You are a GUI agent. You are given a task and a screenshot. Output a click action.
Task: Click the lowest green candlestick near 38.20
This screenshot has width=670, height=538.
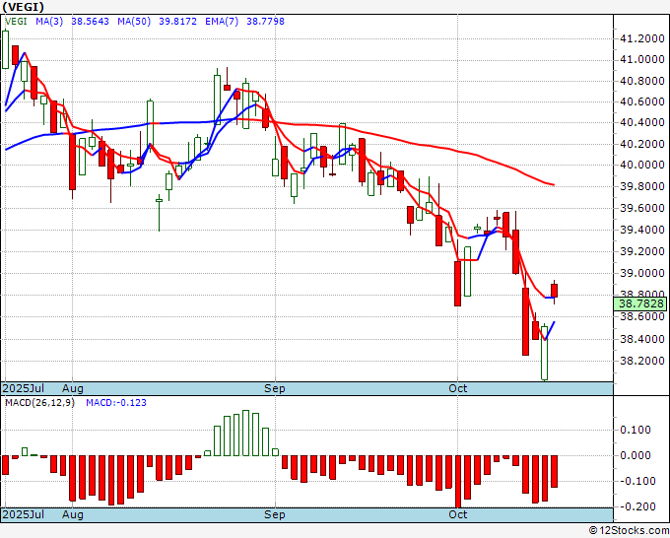point(544,353)
